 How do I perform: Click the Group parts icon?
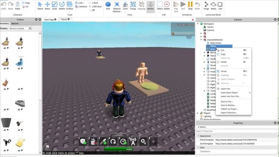coord(133,6)
